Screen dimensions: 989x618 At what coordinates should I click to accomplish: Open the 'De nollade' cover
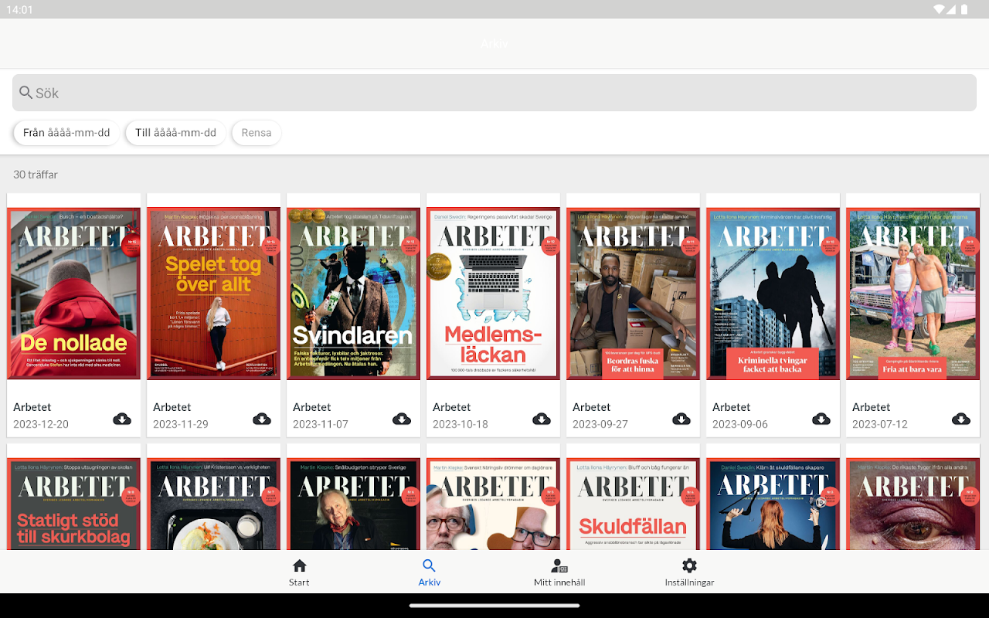click(x=74, y=294)
